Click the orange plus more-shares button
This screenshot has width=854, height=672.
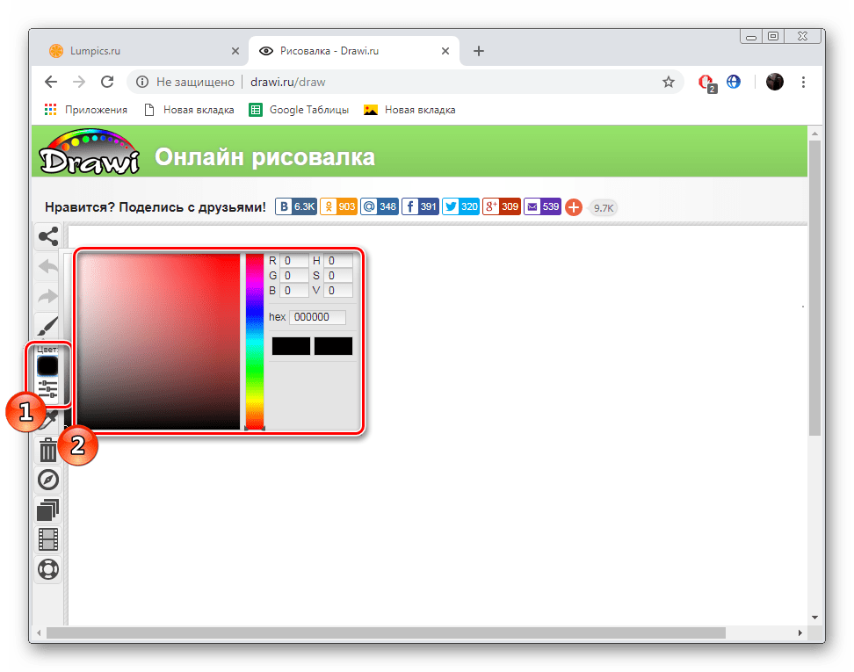pos(573,207)
